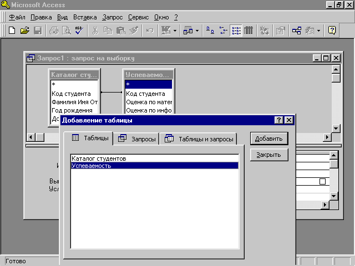Click the Format Painter brush icon
Viewport: 355px width, 266px height.
tap(134, 30)
